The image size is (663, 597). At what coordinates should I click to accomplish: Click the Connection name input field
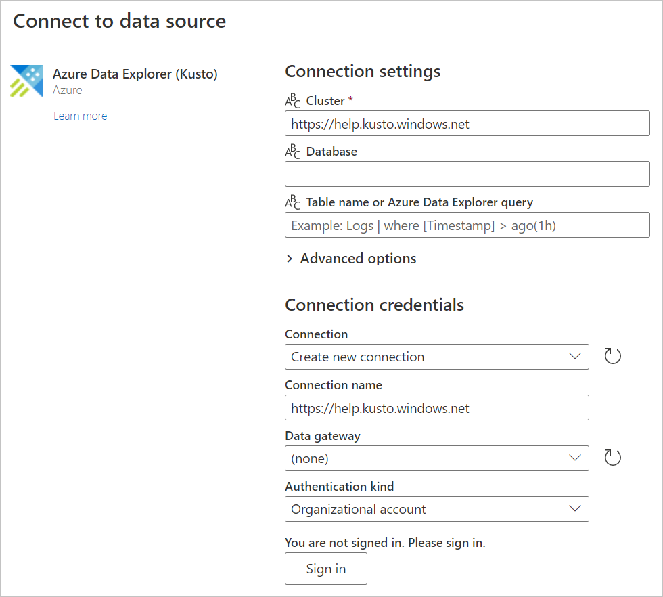(x=436, y=407)
